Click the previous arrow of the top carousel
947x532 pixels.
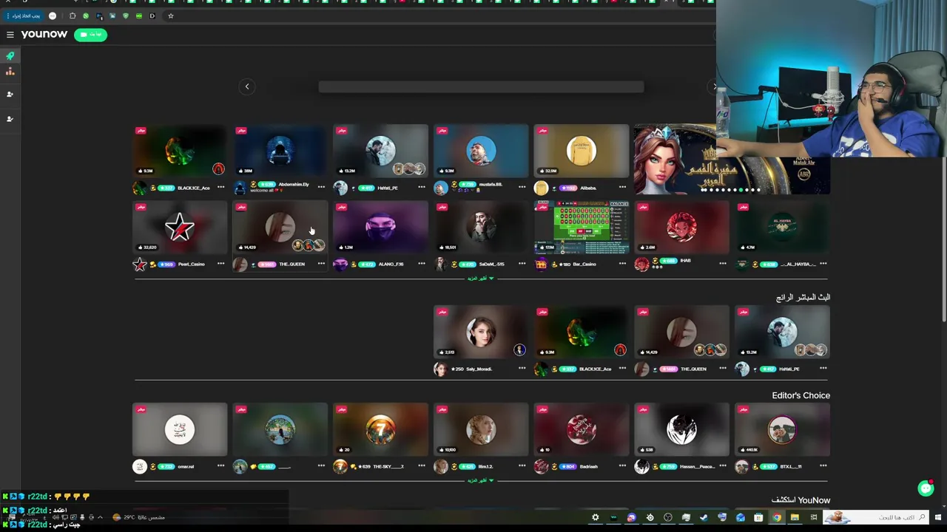tap(247, 86)
